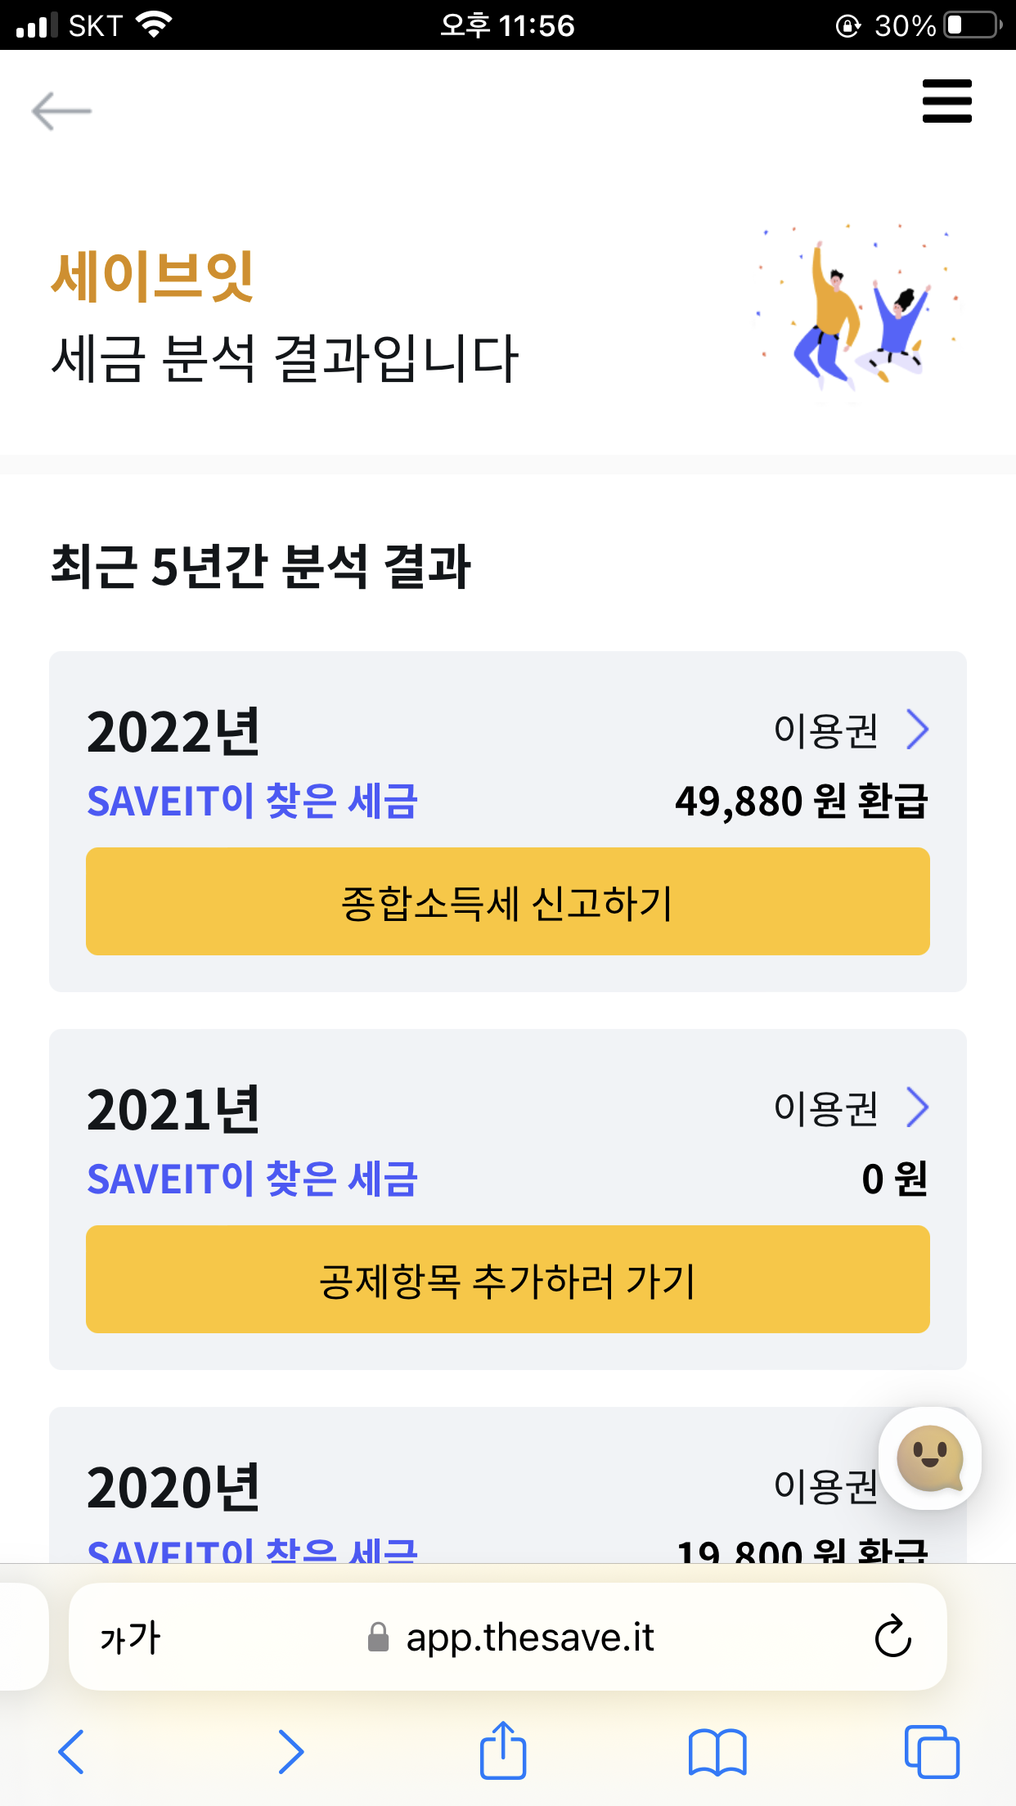Open text size (가가) options

tap(130, 1638)
